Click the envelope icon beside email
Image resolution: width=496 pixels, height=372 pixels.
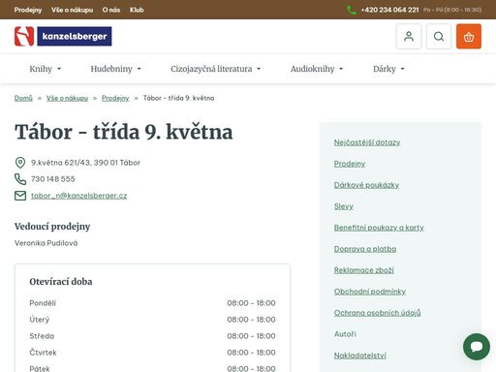tap(20, 196)
